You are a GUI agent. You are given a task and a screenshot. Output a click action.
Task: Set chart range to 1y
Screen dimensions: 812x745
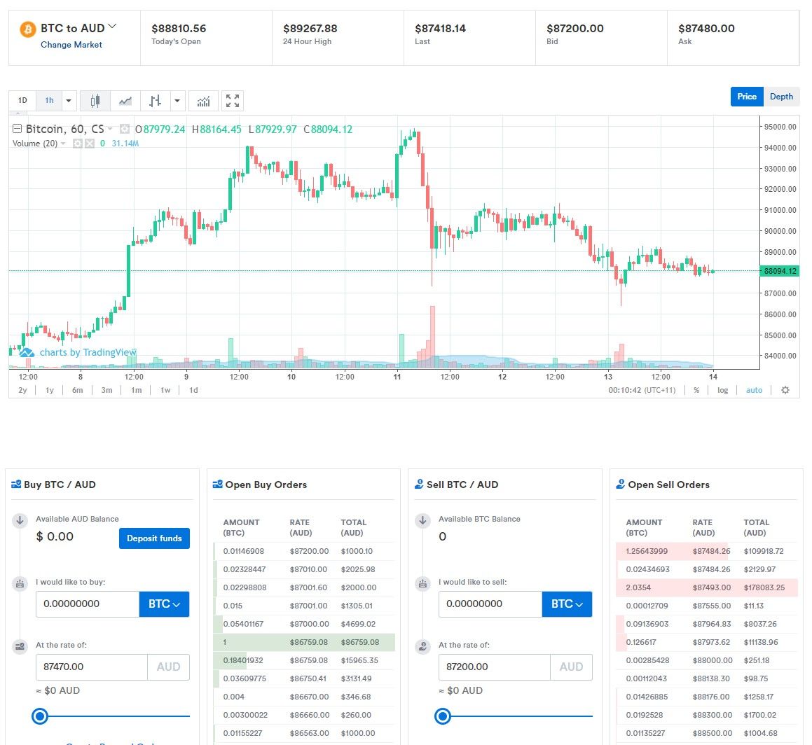click(50, 391)
